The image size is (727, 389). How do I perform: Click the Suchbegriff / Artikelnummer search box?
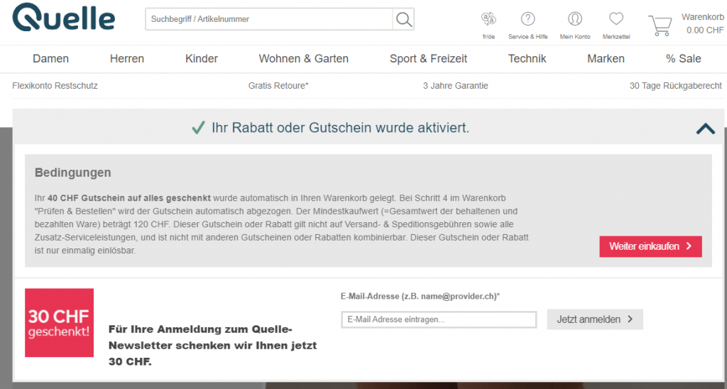tap(268, 19)
